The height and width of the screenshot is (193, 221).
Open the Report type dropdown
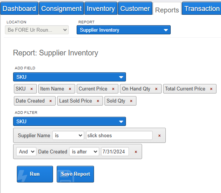(x=124, y=30)
